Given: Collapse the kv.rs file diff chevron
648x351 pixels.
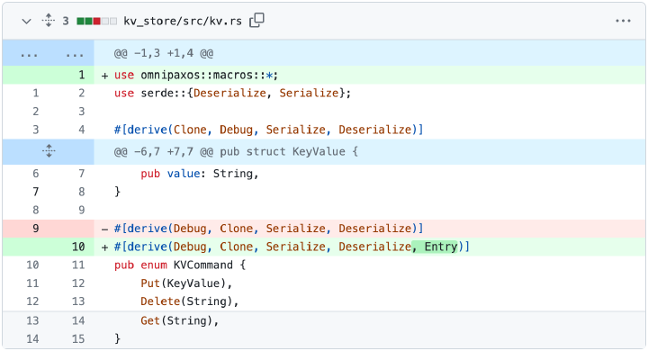Looking at the screenshot, I should (x=26, y=21).
